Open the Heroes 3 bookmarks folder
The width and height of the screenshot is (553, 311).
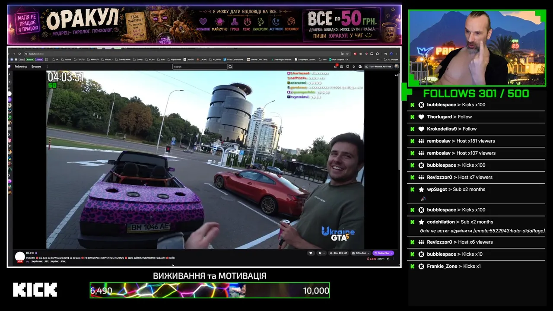click(x=108, y=59)
